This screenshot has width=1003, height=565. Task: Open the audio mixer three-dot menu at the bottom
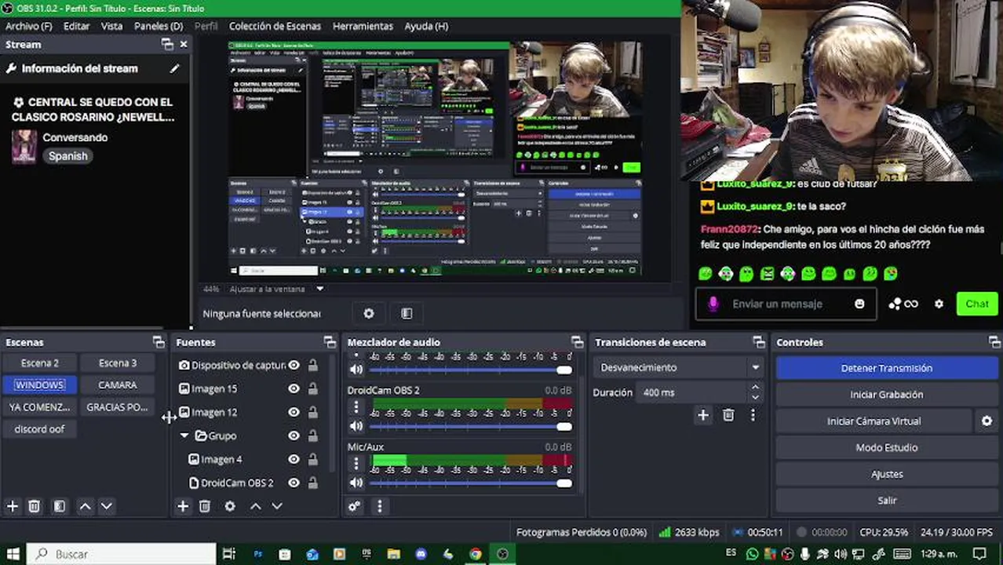(380, 506)
